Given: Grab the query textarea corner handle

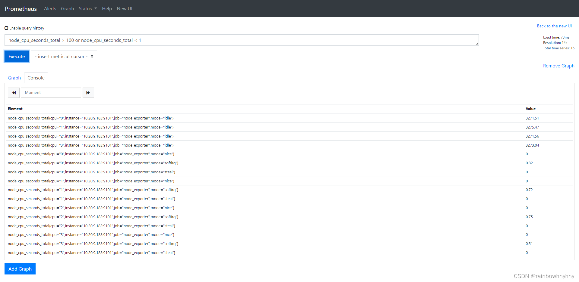Looking at the screenshot, I should coord(477,44).
